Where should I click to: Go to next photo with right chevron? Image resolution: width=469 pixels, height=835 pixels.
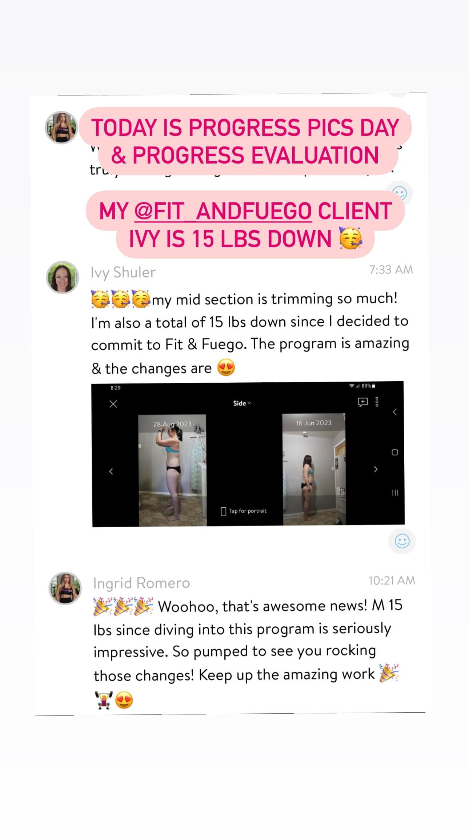(376, 469)
